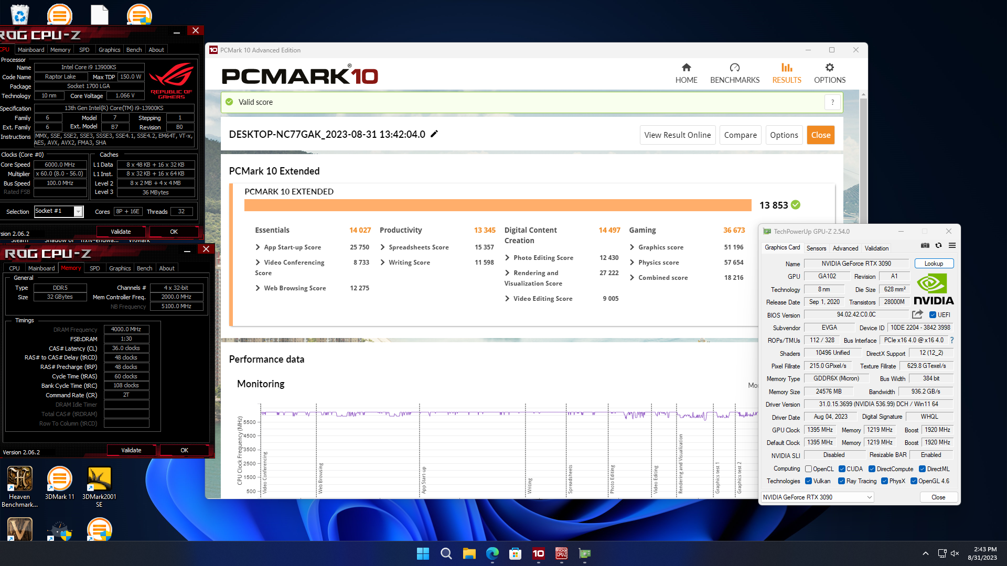Image resolution: width=1007 pixels, height=566 pixels.
Task: Click the BIOS share export icon
Action: point(917,314)
